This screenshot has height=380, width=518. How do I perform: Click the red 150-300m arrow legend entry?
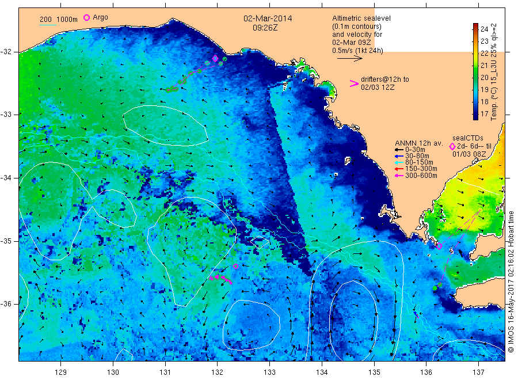pos(399,169)
